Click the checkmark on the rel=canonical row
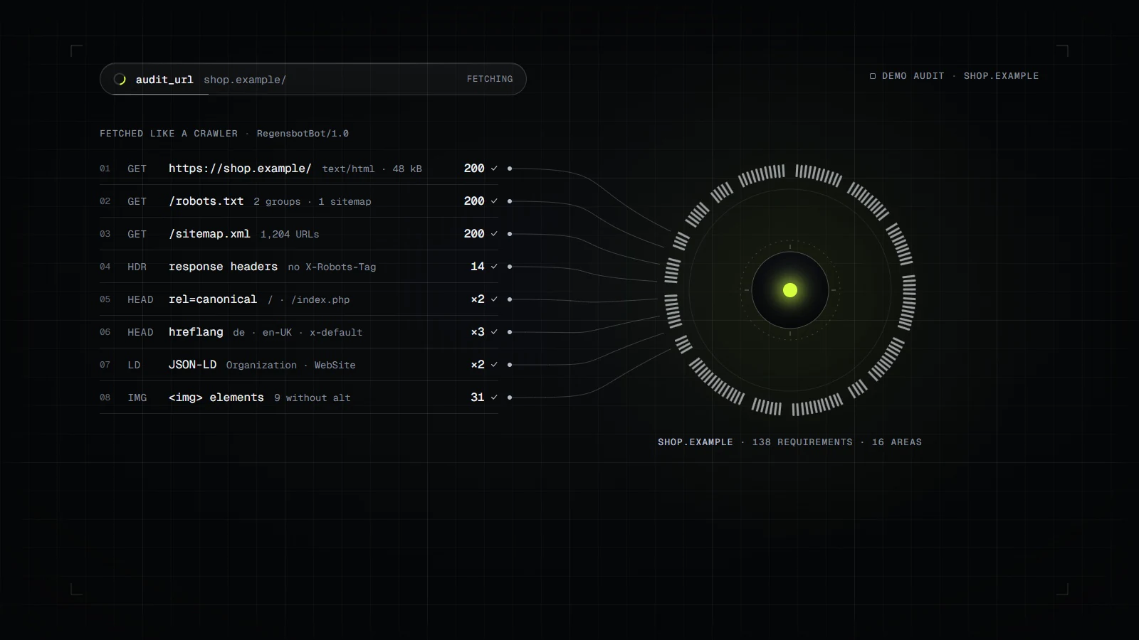The width and height of the screenshot is (1139, 640). 494,299
